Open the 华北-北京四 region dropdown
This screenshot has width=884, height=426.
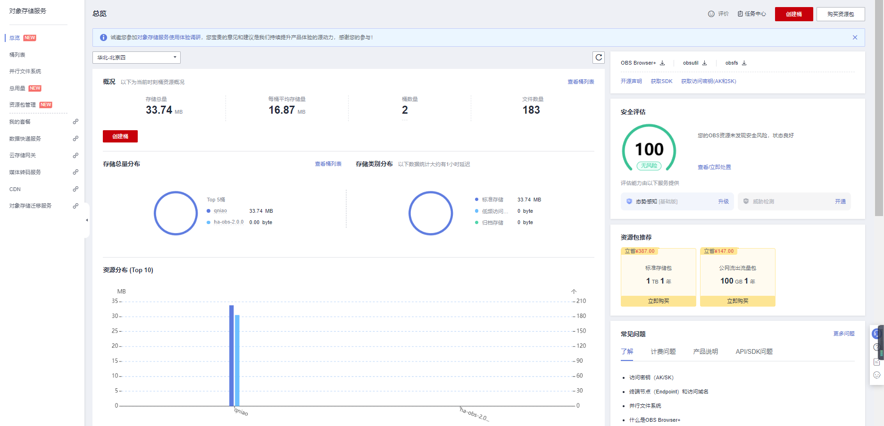click(x=136, y=58)
